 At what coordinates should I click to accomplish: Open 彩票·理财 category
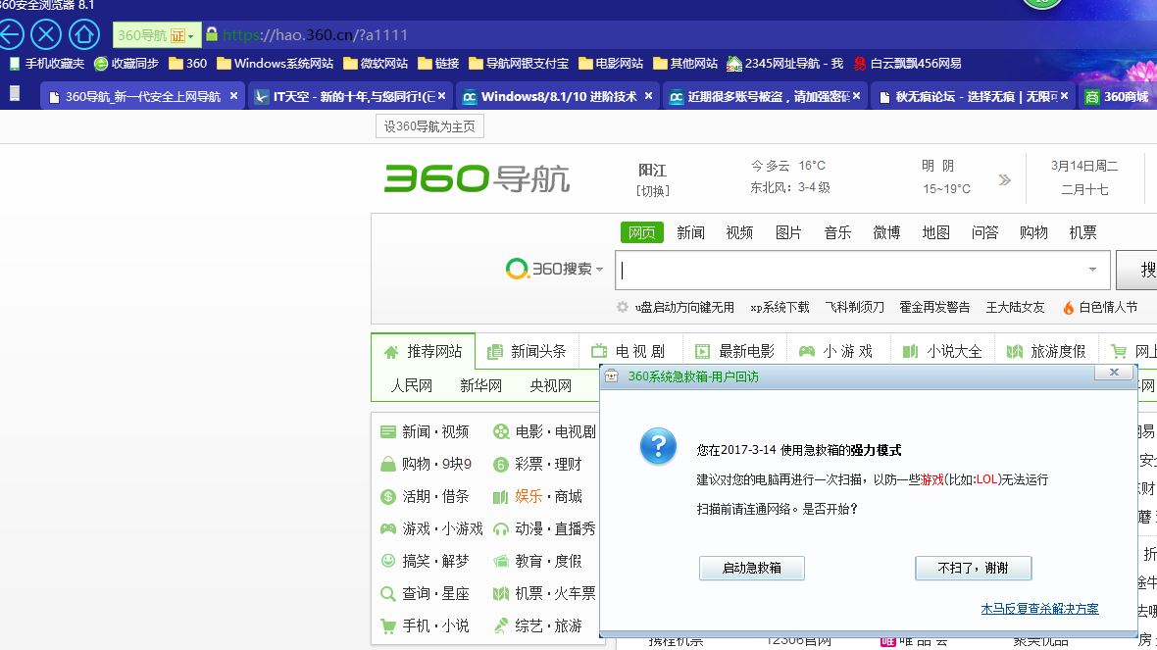(537, 464)
